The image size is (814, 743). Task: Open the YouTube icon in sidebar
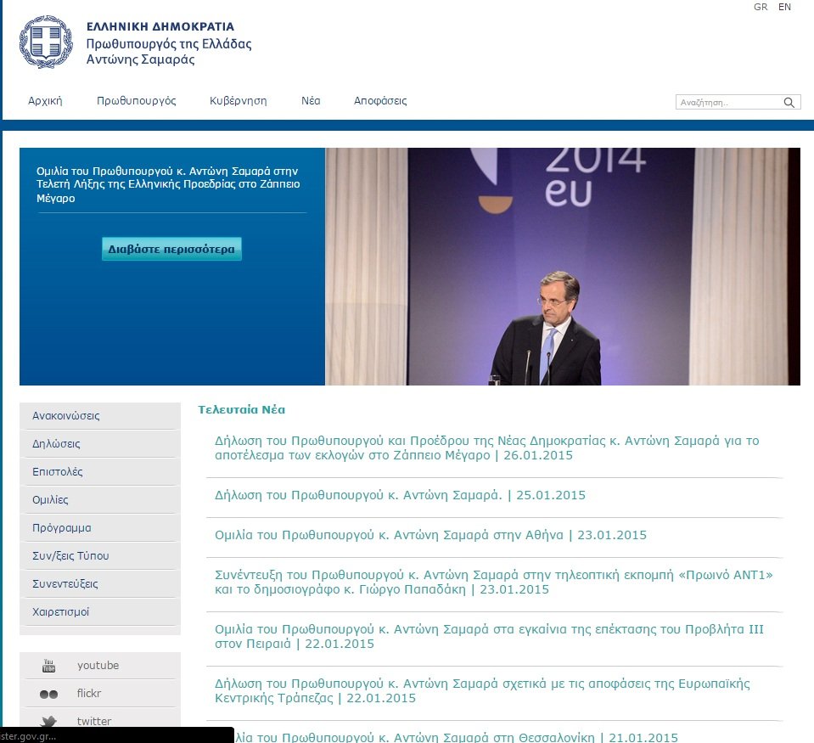(48, 666)
